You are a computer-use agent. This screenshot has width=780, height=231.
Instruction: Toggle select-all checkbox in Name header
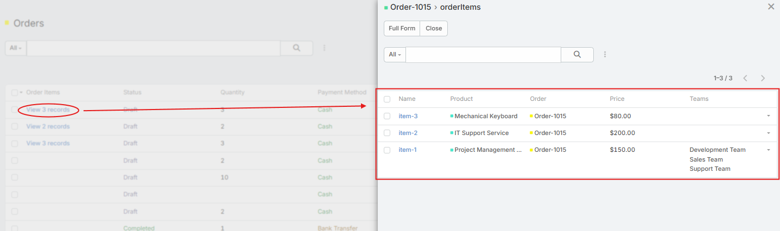click(x=387, y=99)
